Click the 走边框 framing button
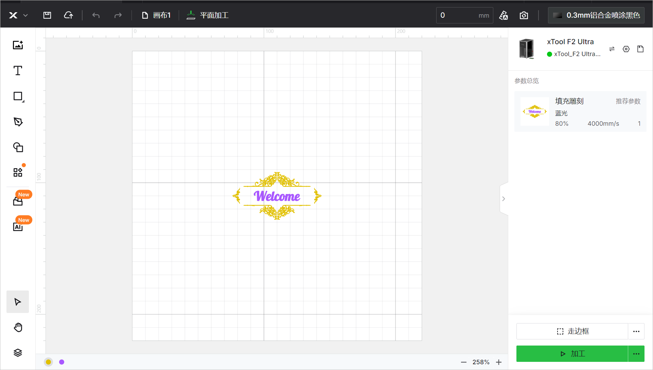Image resolution: width=653 pixels, height=370 pixels. (572, 331)
